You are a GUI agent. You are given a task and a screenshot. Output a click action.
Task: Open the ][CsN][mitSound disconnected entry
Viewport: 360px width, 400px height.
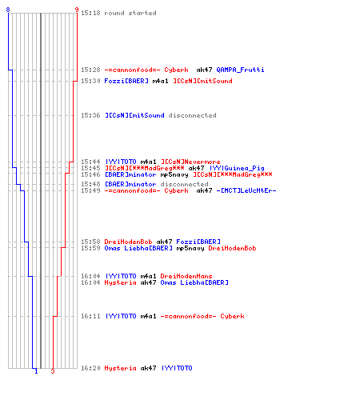coord(149,115)
